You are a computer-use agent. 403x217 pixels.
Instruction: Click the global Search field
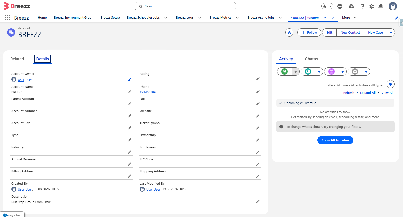[185, 6]
